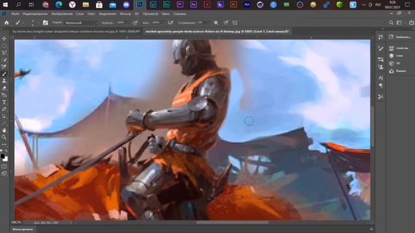
Task: Select the Brush tool in toolbox
Action: click(x=4, y=74)
